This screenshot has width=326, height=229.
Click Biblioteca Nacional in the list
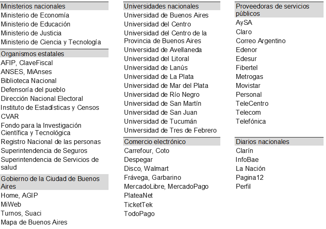[29, 81]
